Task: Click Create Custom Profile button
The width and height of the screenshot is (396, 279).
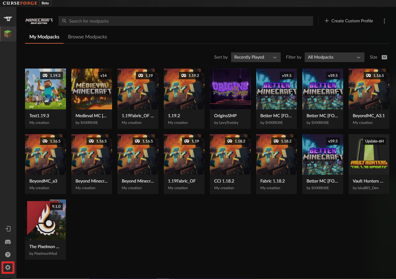Action: coord(348,21)
